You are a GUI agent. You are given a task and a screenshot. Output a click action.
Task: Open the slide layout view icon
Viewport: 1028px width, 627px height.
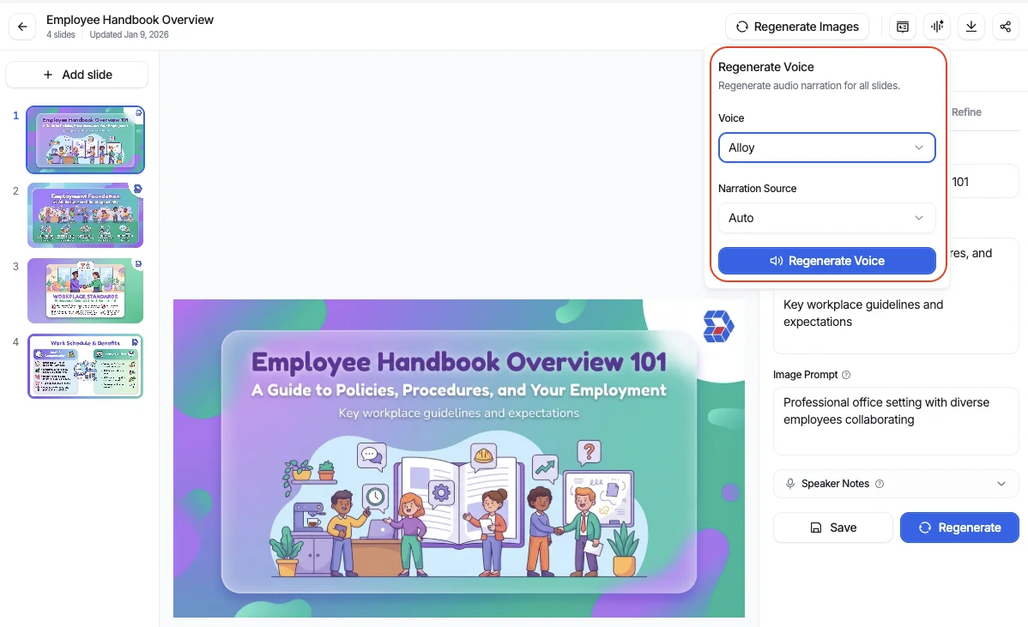[x=903, y=27]
